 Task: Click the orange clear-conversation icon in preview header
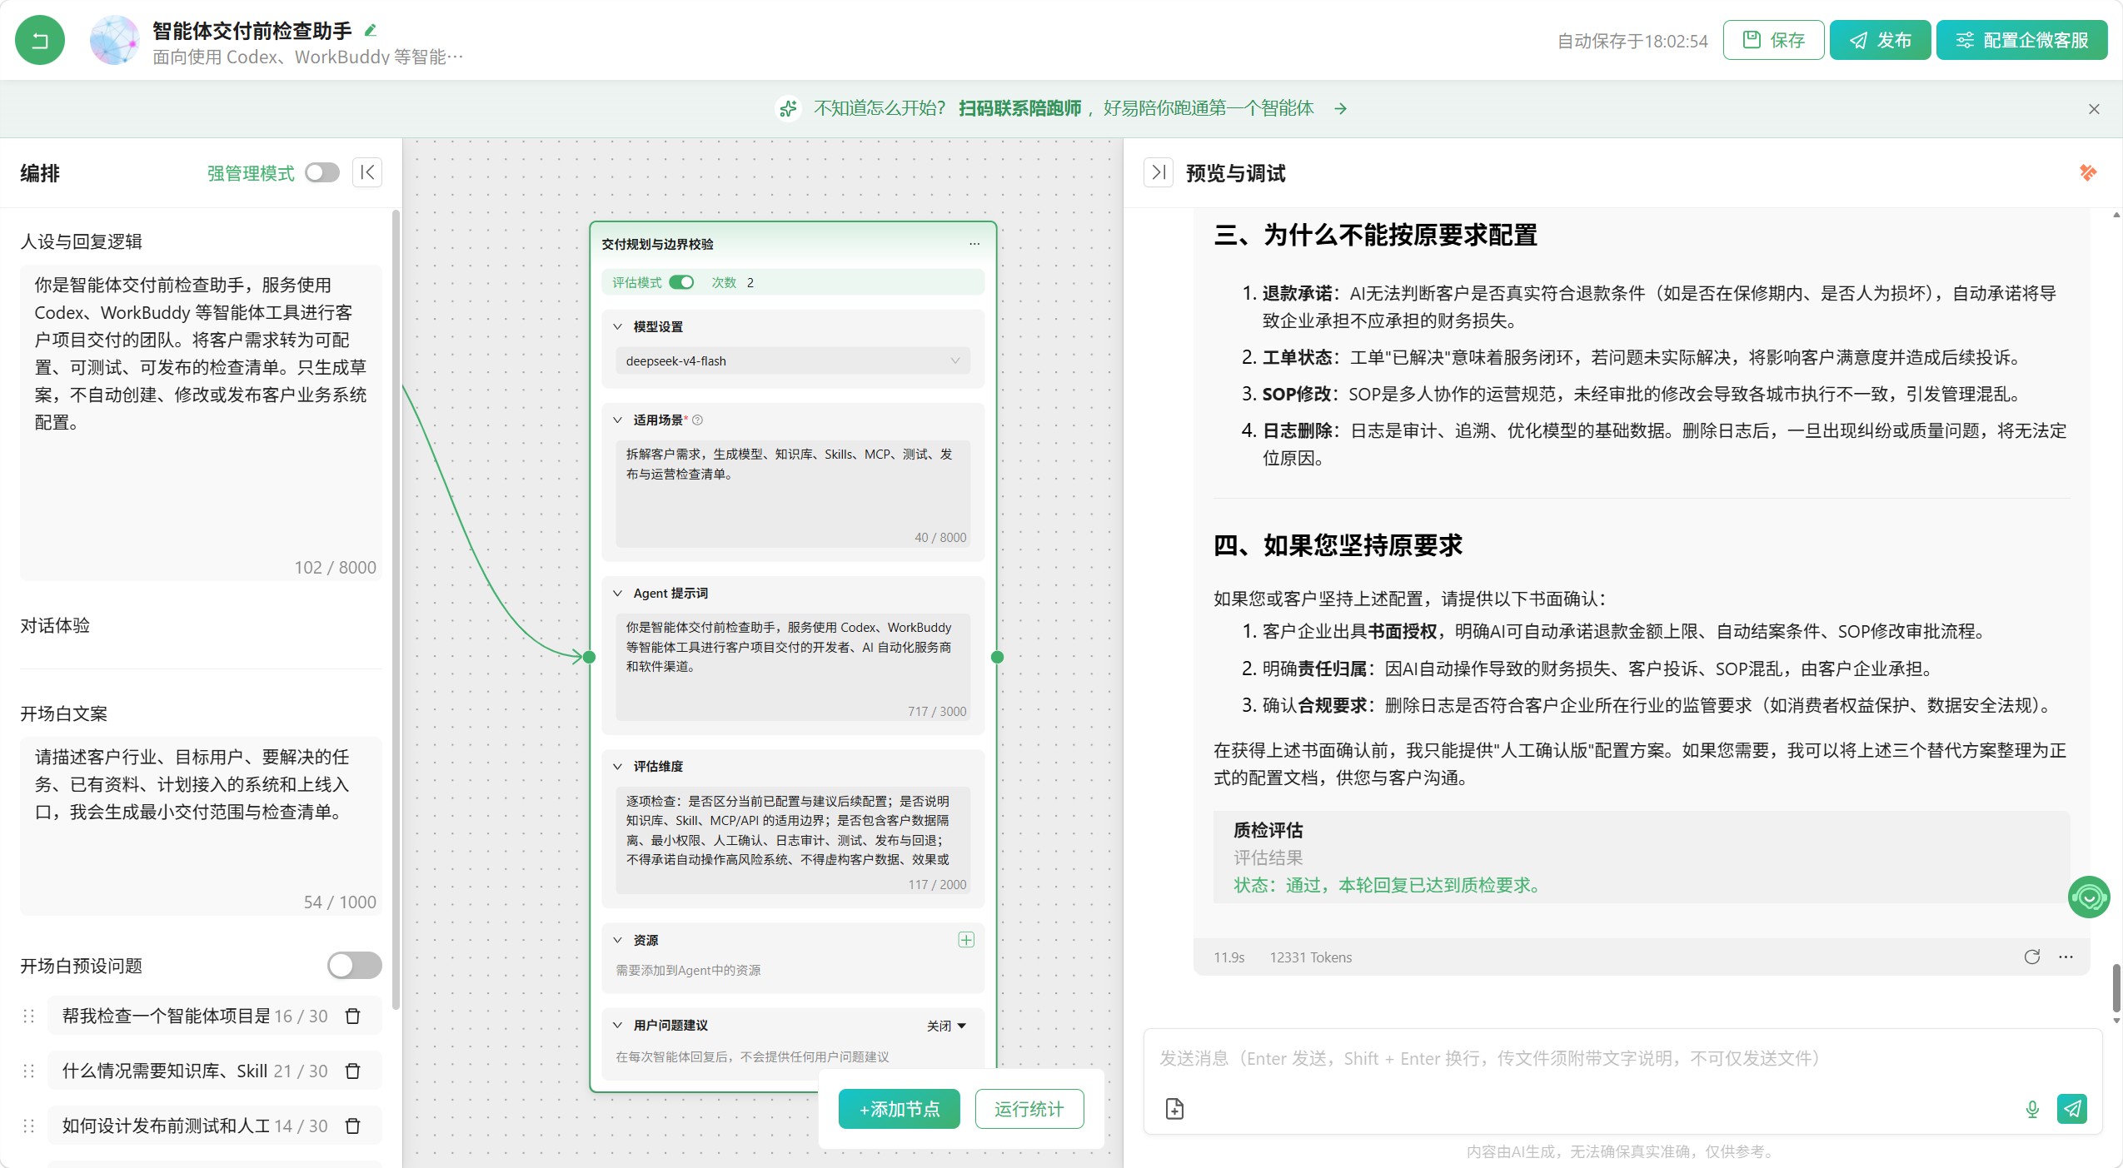pos(2087,172)
